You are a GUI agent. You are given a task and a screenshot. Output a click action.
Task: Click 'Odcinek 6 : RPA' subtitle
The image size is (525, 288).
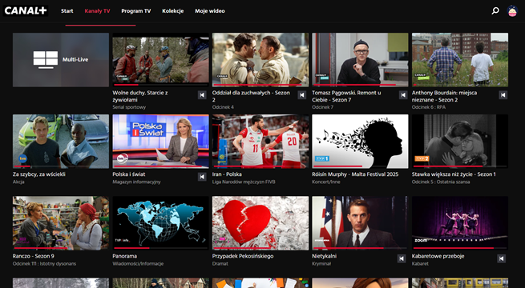[429, 107]
